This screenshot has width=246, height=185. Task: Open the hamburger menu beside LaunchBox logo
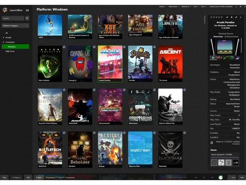[x=27, y=10]
